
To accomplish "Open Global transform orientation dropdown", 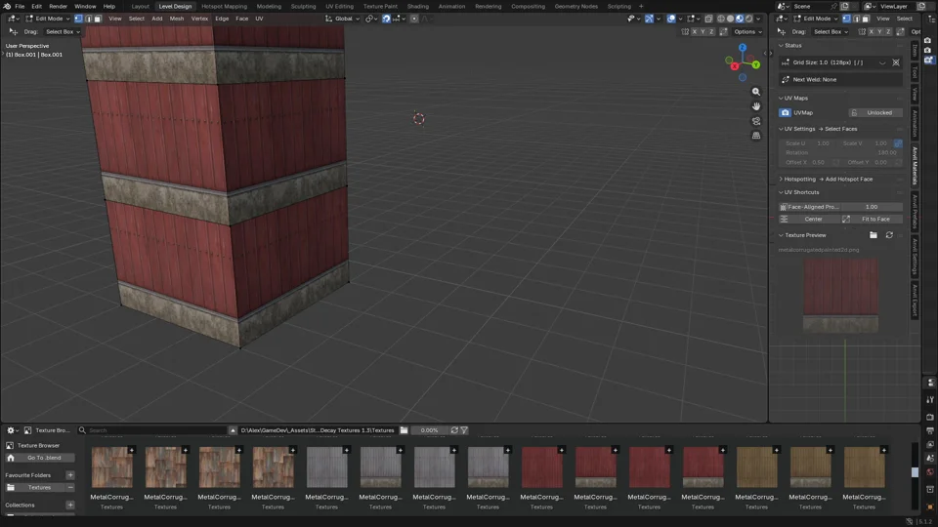I will pos(343,19).
